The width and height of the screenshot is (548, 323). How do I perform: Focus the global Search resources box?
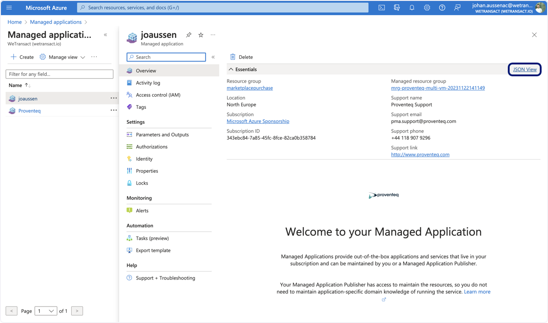223,8
